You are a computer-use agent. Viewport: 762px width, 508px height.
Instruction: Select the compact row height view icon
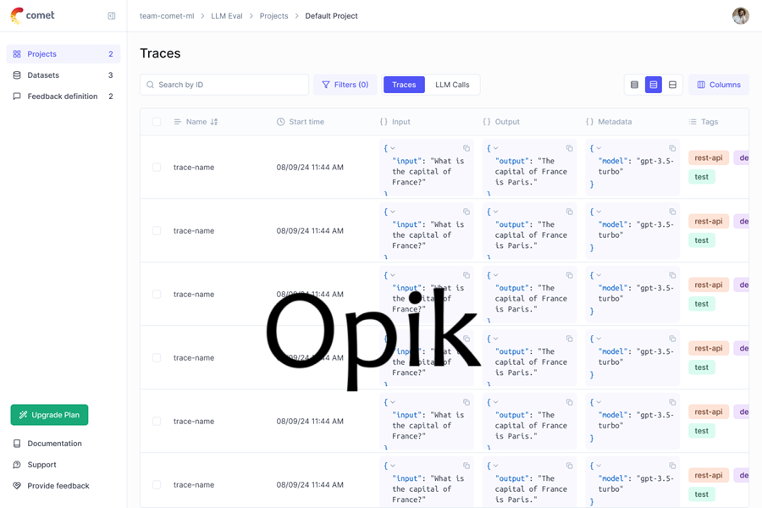coord(634,85)
